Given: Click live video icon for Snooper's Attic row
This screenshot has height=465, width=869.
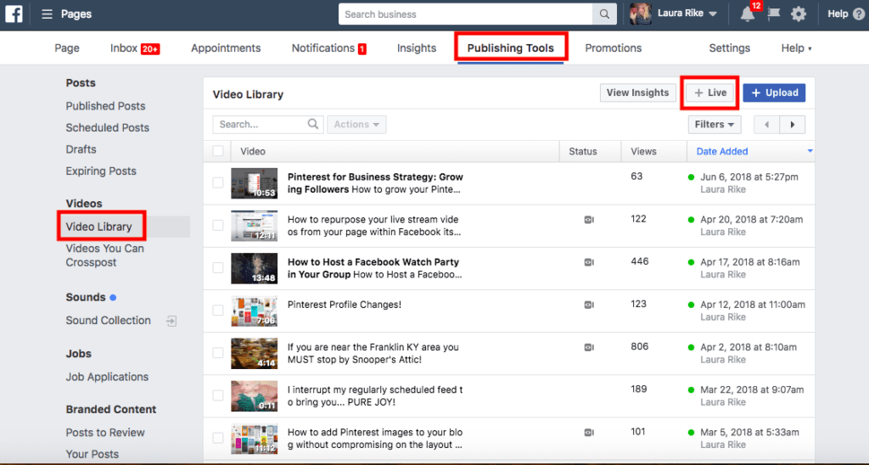Looking at the screenshot, I should pyautogui.click(x=589, y=348).
